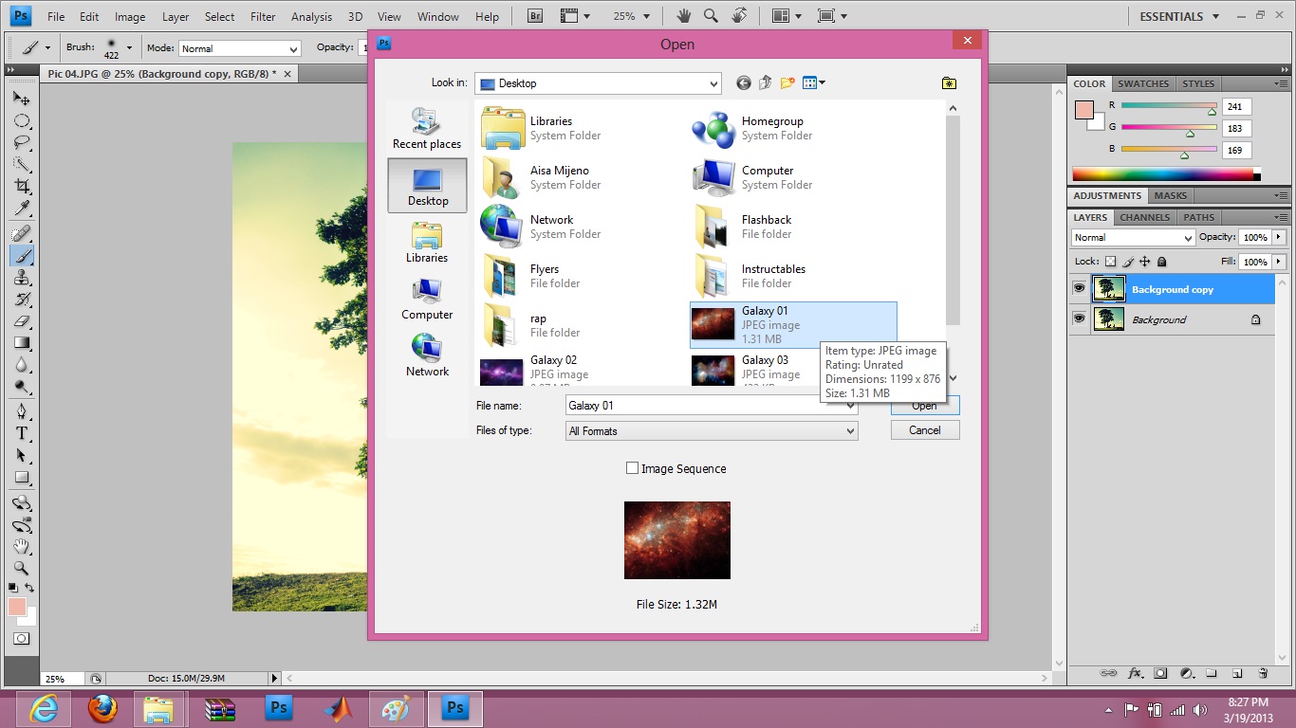Image resolution: width=1296 pixels, height=728 pixels.
Task: Select the Pen tool
Action: pyautogui.click(x=22, y=411)
